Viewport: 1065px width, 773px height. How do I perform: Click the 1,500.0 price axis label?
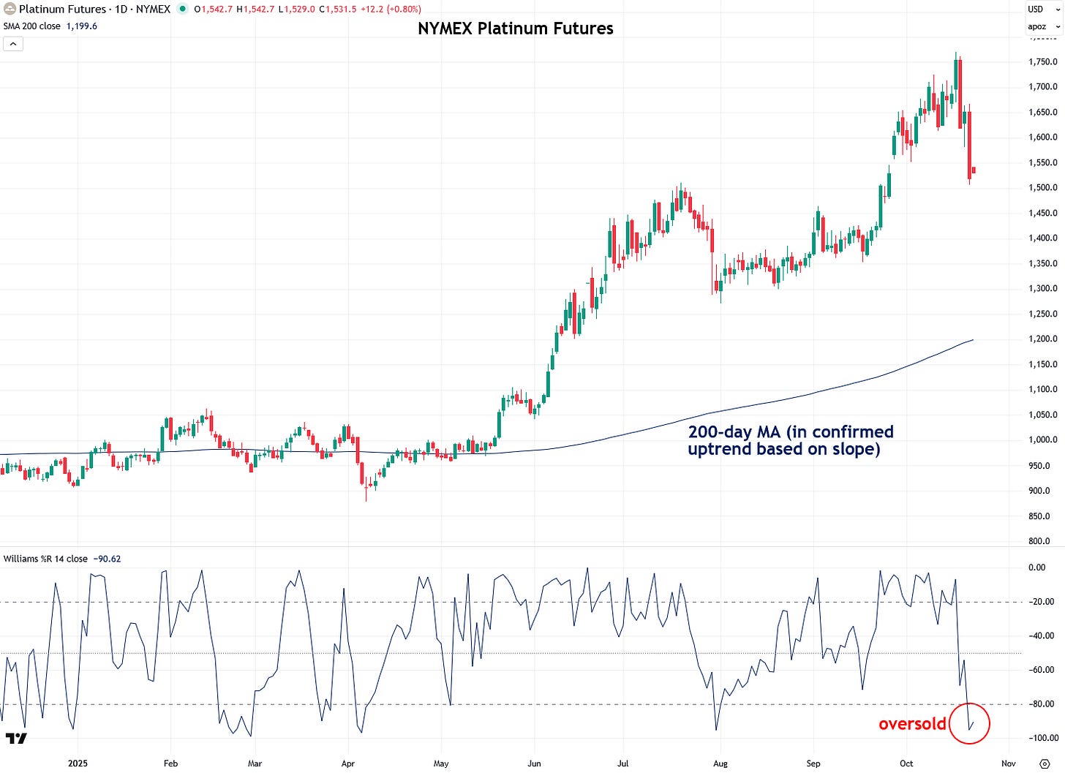(1043, 188)
